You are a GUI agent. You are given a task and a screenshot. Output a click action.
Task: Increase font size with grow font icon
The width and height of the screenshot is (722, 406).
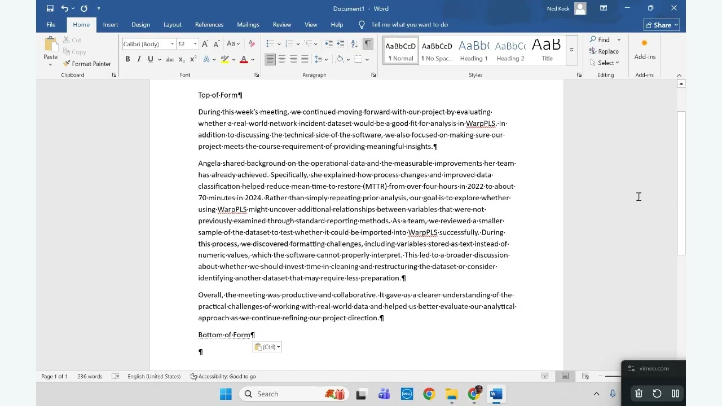(x=205, y=44)
